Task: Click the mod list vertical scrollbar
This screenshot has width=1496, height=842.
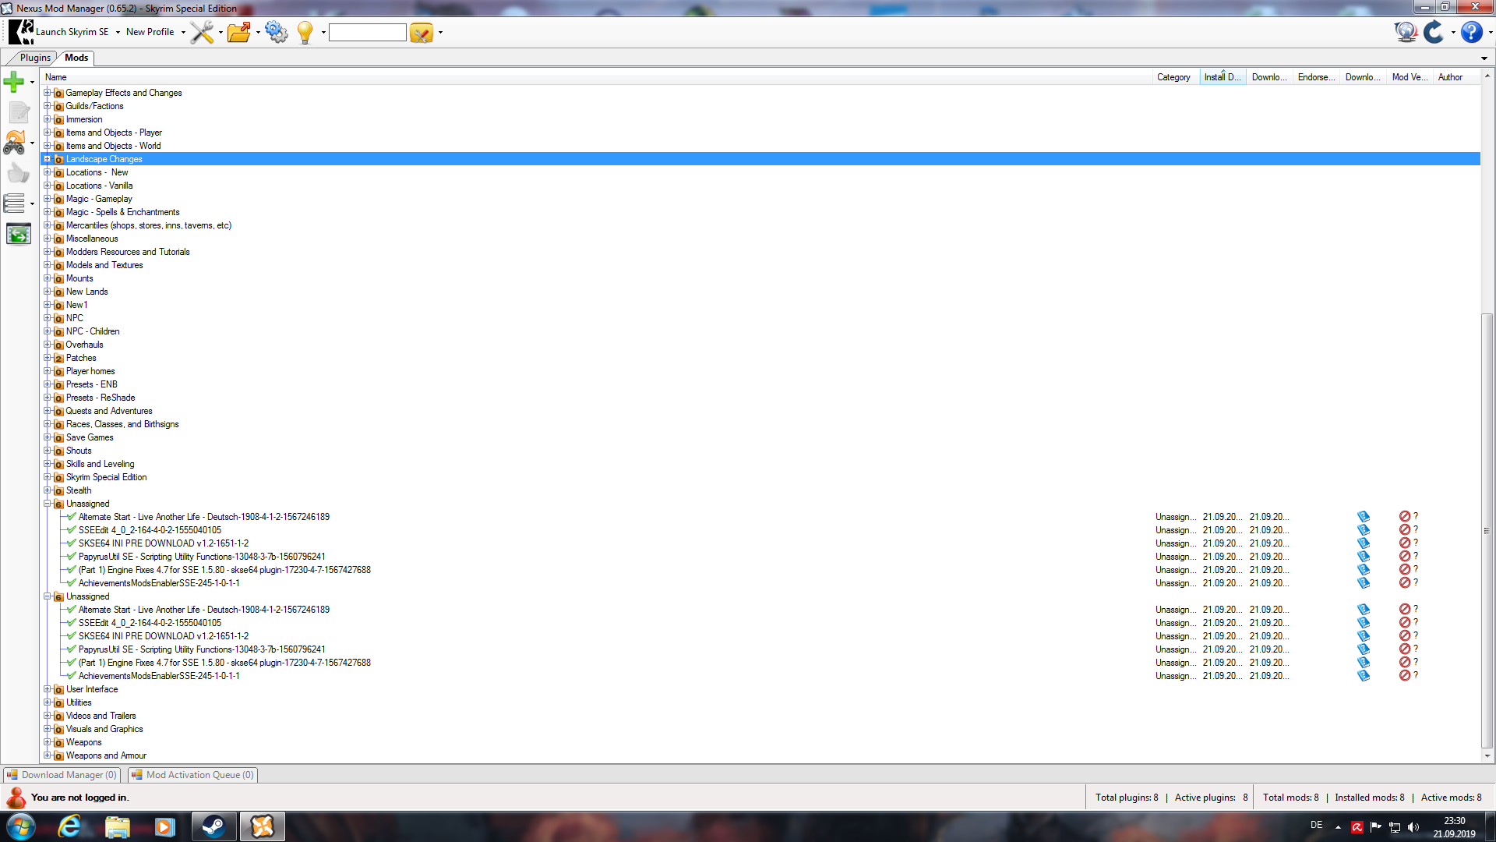Action: [1487, 530]
